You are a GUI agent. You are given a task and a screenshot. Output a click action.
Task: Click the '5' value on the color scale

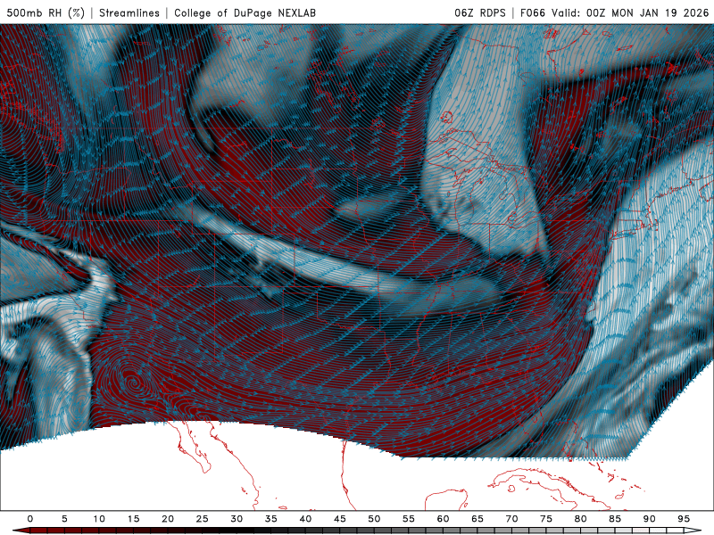64,519
